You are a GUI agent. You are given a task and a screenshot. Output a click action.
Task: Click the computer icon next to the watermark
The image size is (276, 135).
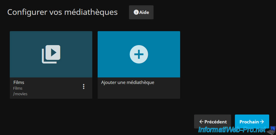[271, 130]
